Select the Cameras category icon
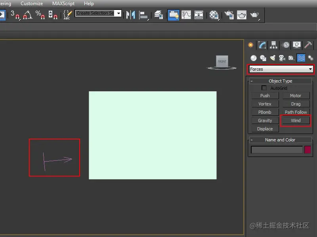The width and height of the screenshot is (317, 237). coord(282,58)
